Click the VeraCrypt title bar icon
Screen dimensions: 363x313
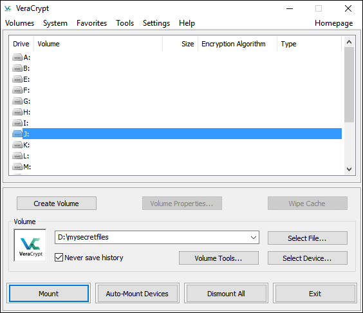[x=8, y=8]
